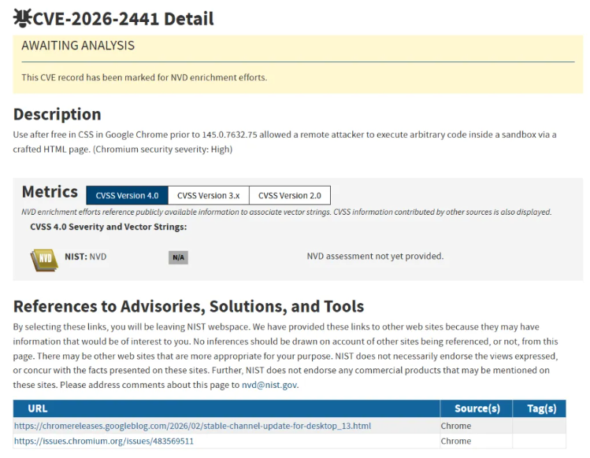Screen dimensions: 590x458
Task: Open the chromereleases.googleblog.com advisory link
Action: click(x=192, y=426)
